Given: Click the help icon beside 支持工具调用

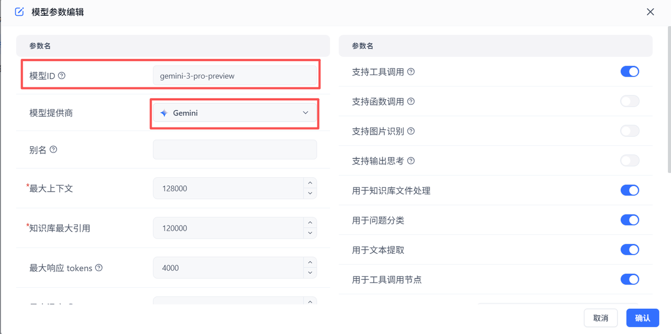Looking at the screenshot, I should (411, 72).
